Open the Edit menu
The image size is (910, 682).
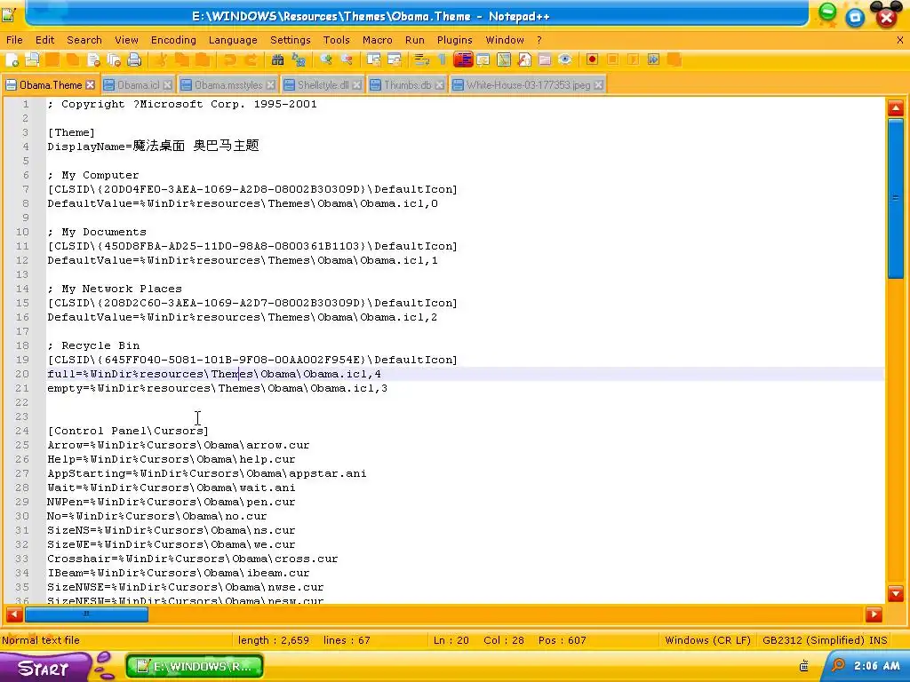pyautogui.click(x=44, y=40)
